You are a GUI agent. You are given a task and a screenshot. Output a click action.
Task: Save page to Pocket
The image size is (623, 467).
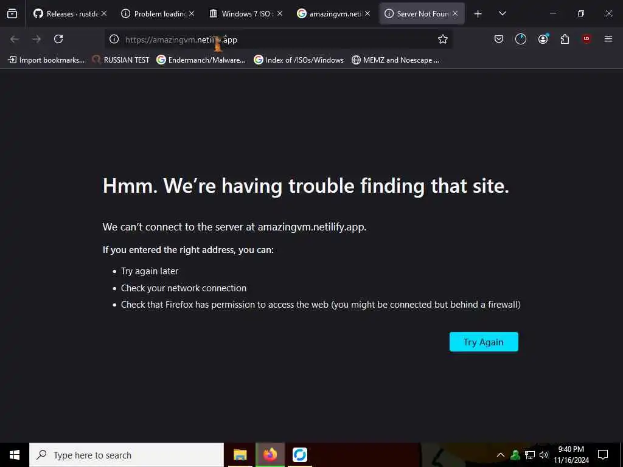(499, 39)
